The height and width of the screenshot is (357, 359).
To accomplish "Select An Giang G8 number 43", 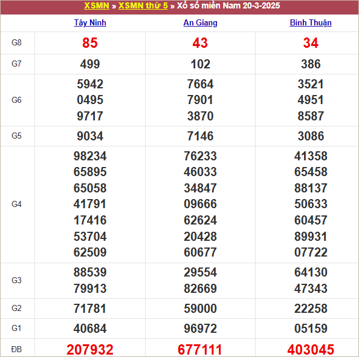I will pos(200,43).
